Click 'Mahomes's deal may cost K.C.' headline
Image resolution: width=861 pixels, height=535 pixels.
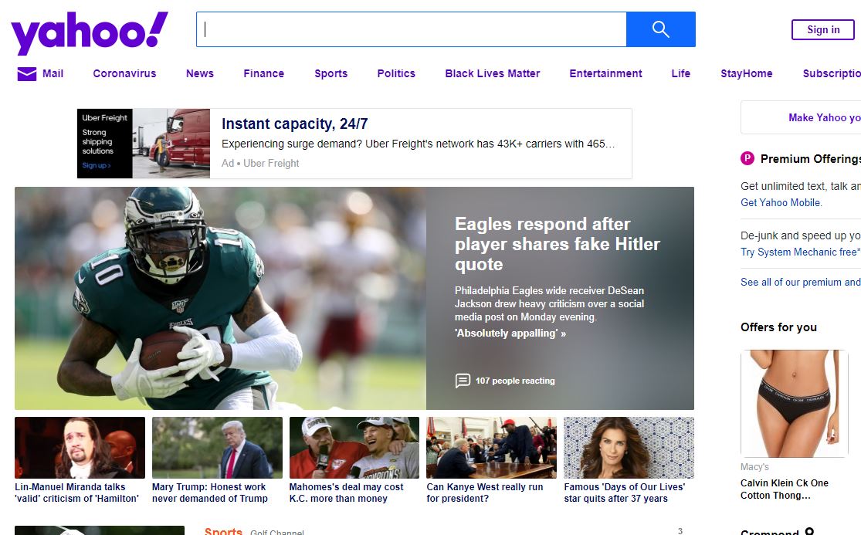(x=347, y=493)
